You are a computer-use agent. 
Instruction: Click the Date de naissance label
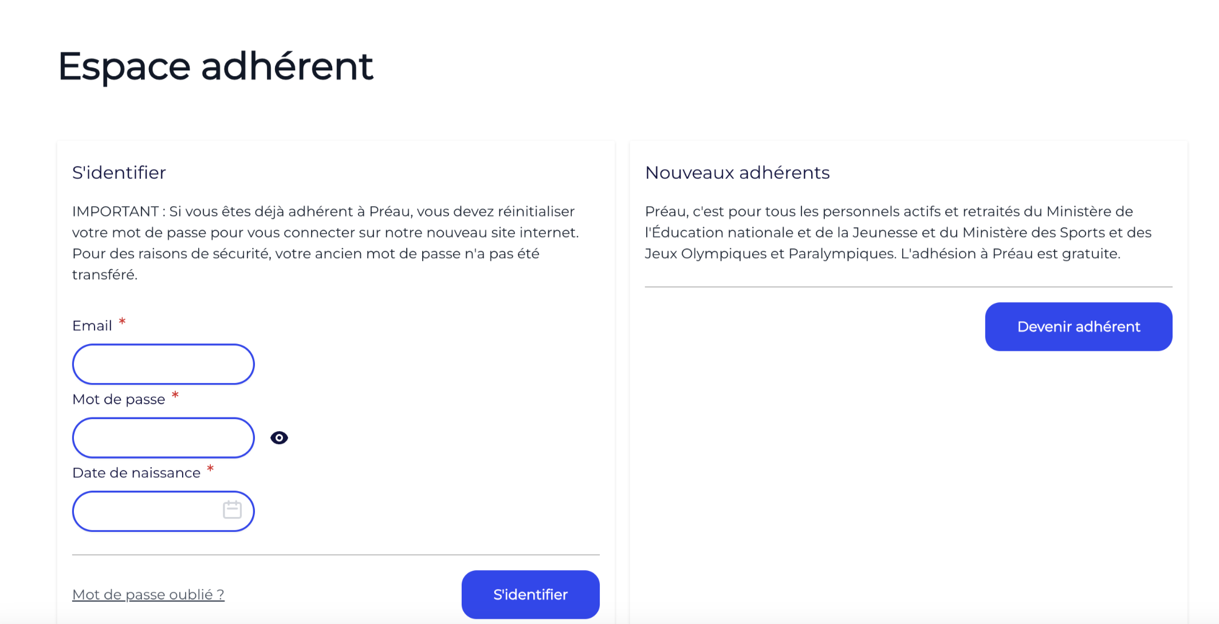[136, 473]
